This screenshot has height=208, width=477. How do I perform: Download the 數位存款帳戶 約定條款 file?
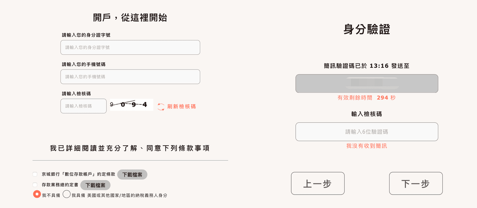pyautogui.click(x=132, y=175)
